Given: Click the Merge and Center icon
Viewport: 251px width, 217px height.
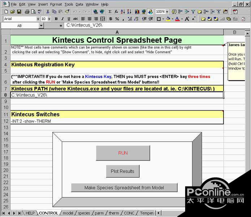Looking at the screenshot, I should [103, 19].
